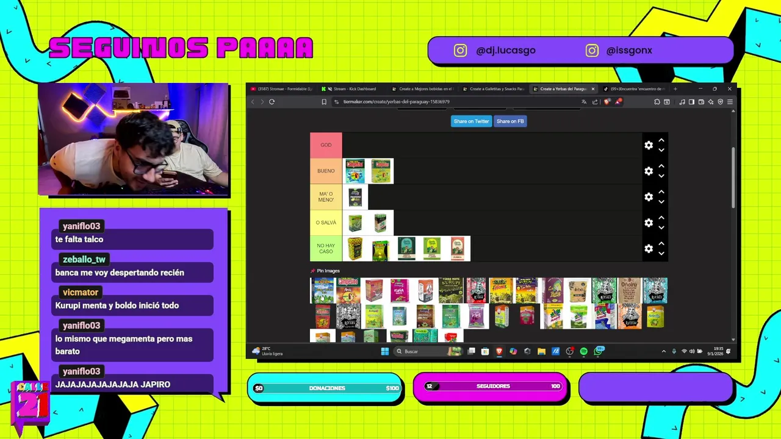
Task: Open the page translate icon
Action: click(584, 102)
